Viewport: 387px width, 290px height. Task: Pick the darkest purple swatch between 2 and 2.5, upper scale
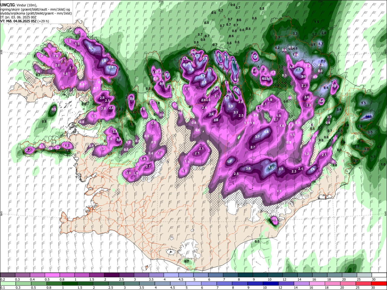(112, 275)
